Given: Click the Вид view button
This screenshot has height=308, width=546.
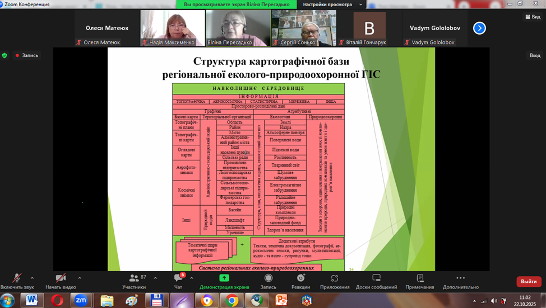Looking at the screenshot, I should click(x=531, y=17).
